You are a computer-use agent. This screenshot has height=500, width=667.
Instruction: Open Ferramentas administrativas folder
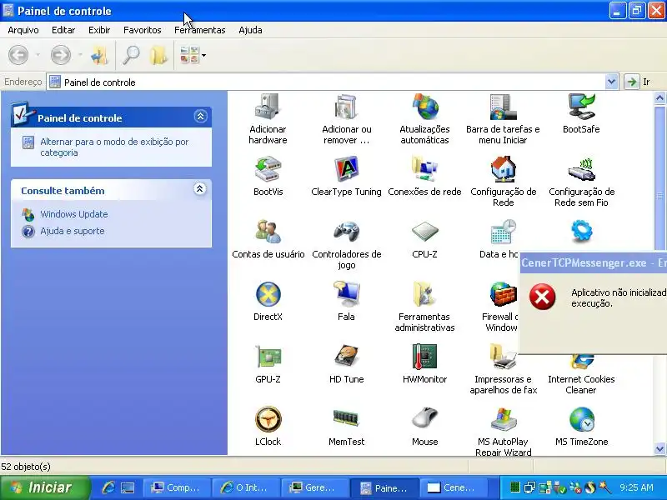(424, 307)
